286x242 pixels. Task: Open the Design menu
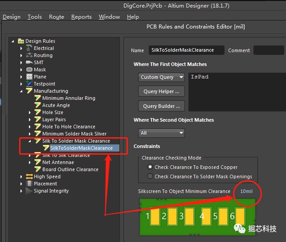click(x=12, y=17)
